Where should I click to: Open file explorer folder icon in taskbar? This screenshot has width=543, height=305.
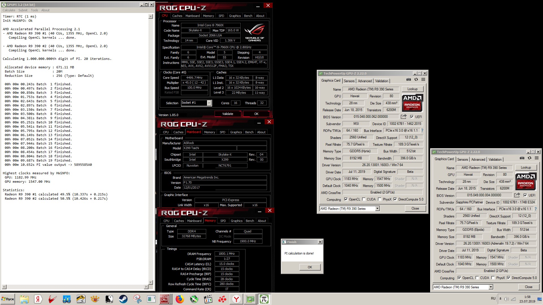coord(24,299)
